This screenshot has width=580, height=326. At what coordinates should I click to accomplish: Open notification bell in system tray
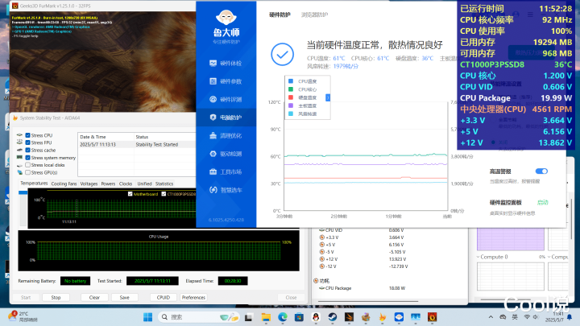point(570,317)
